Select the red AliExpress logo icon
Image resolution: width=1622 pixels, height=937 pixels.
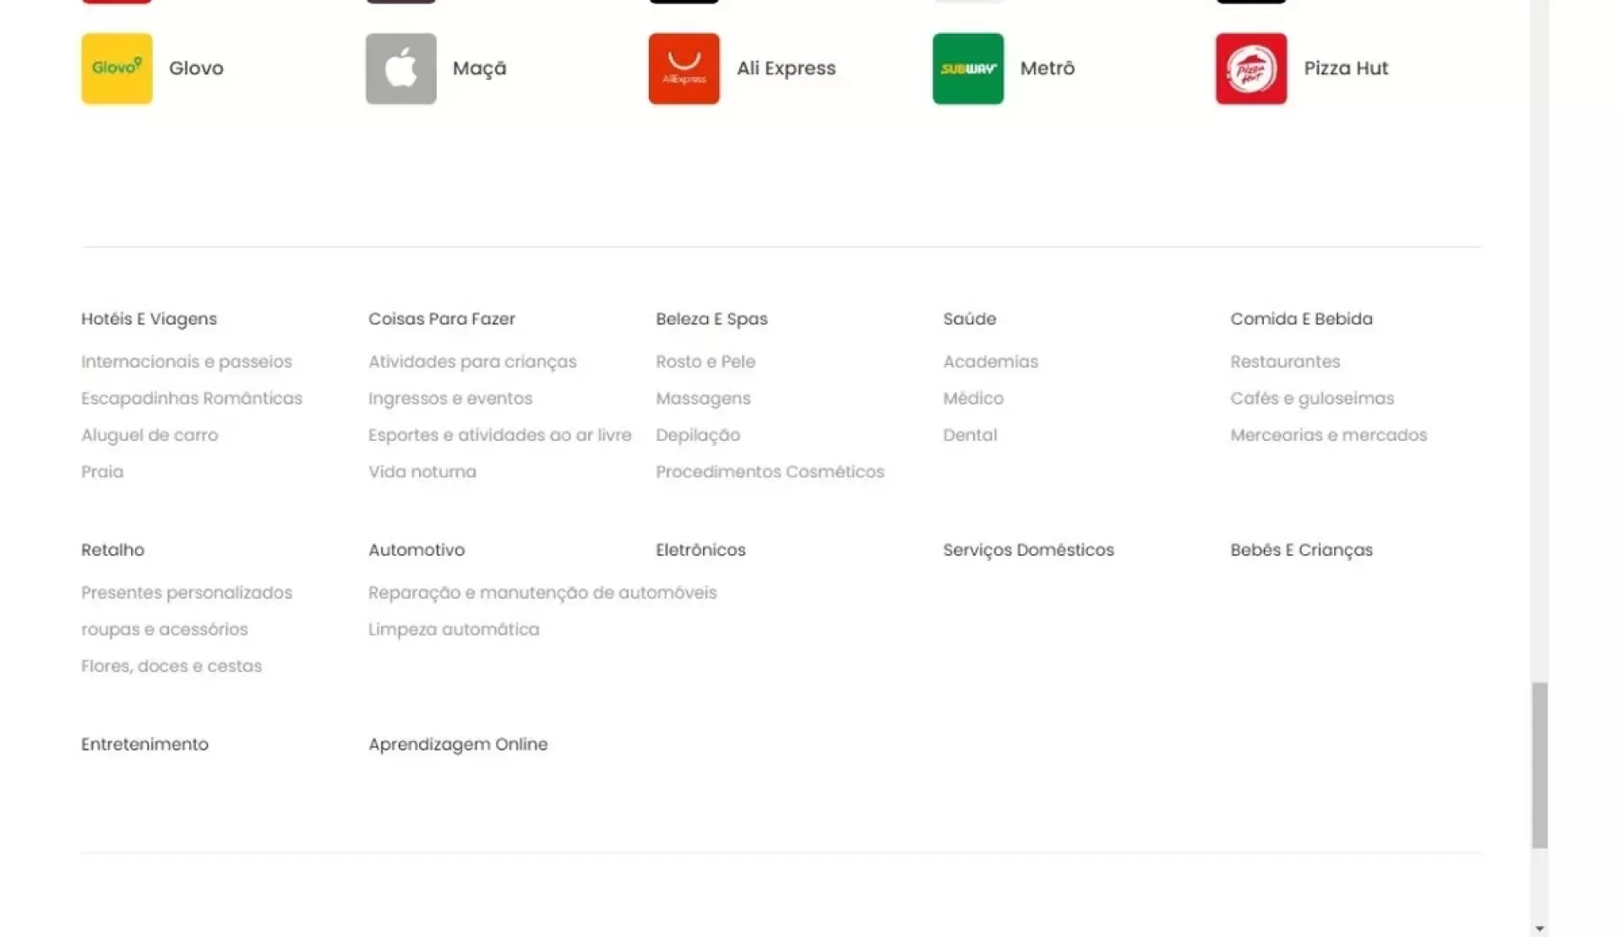(x=683, y=68)
